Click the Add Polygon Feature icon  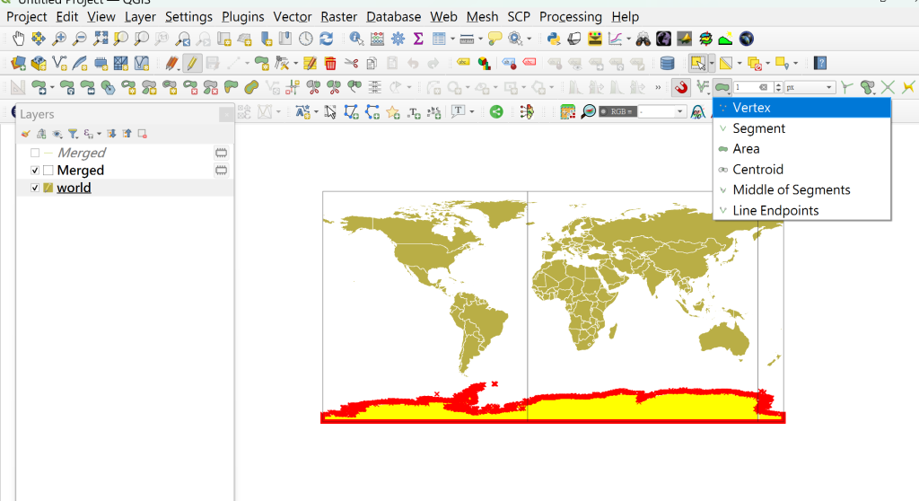coord(261,63)
